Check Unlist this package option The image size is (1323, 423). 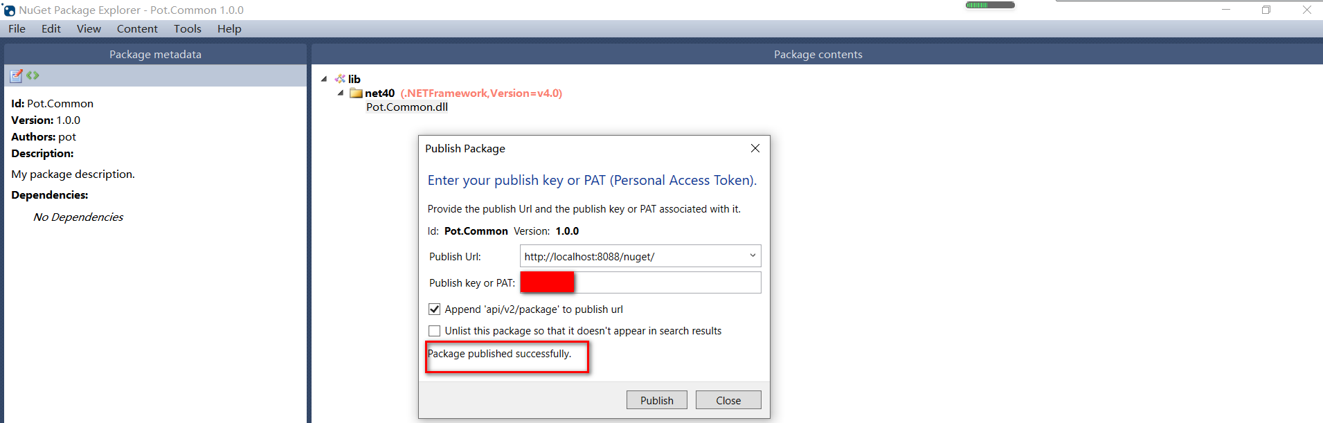pyautogui.click(x=434, y=331)
